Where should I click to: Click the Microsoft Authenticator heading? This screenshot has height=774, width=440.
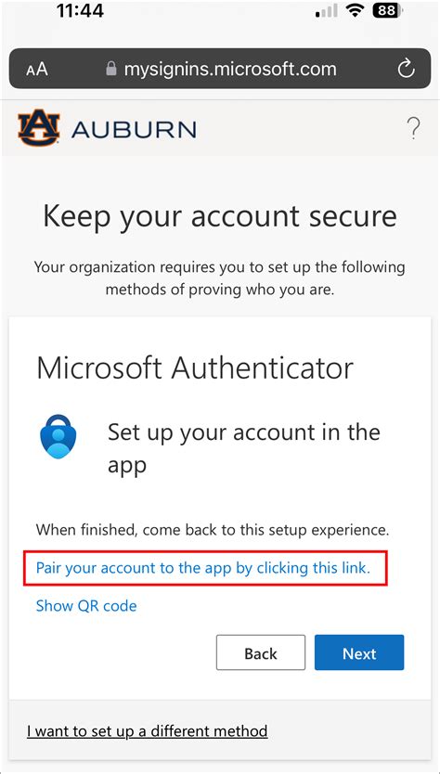pyautogui.click(x=195, y=368)
